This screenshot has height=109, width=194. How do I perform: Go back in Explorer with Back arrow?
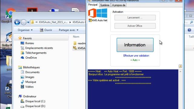[x=17, y=22]
